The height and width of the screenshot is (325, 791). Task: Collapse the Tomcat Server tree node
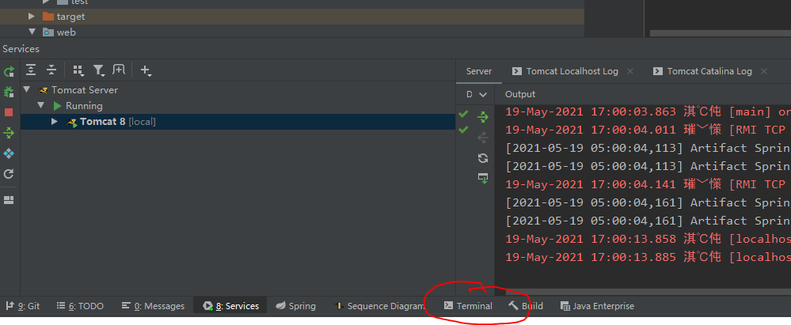click(27, 90)
